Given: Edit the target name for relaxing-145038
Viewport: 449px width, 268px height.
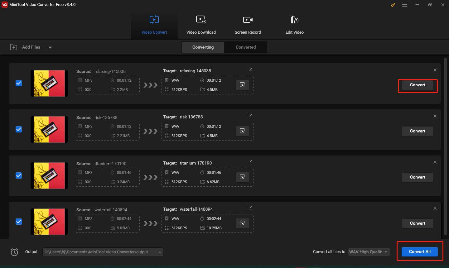Looking at the screenshot, I should [250, 69].
